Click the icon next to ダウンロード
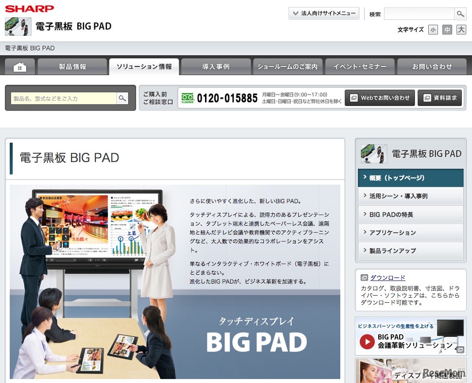This screenshot has width=472, height=383. 364,277
